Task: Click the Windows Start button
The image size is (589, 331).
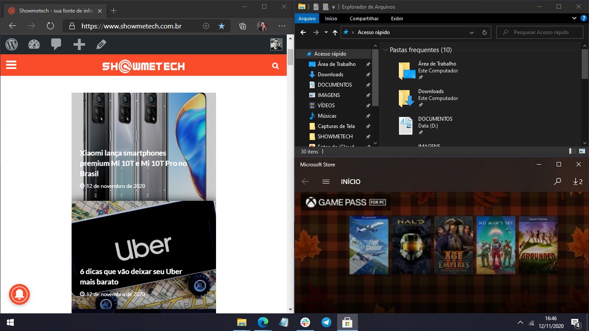Action: tap(10, 322)
